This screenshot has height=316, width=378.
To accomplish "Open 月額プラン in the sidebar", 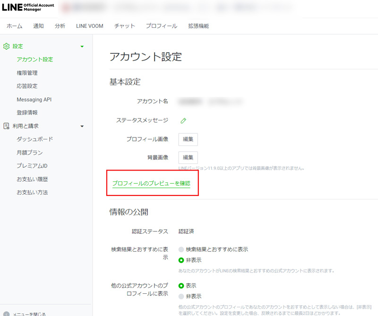I will [30, 153].
